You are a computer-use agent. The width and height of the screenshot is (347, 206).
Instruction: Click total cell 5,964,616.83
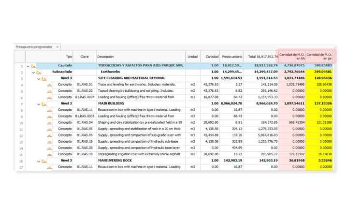click(x=261, y=135)
